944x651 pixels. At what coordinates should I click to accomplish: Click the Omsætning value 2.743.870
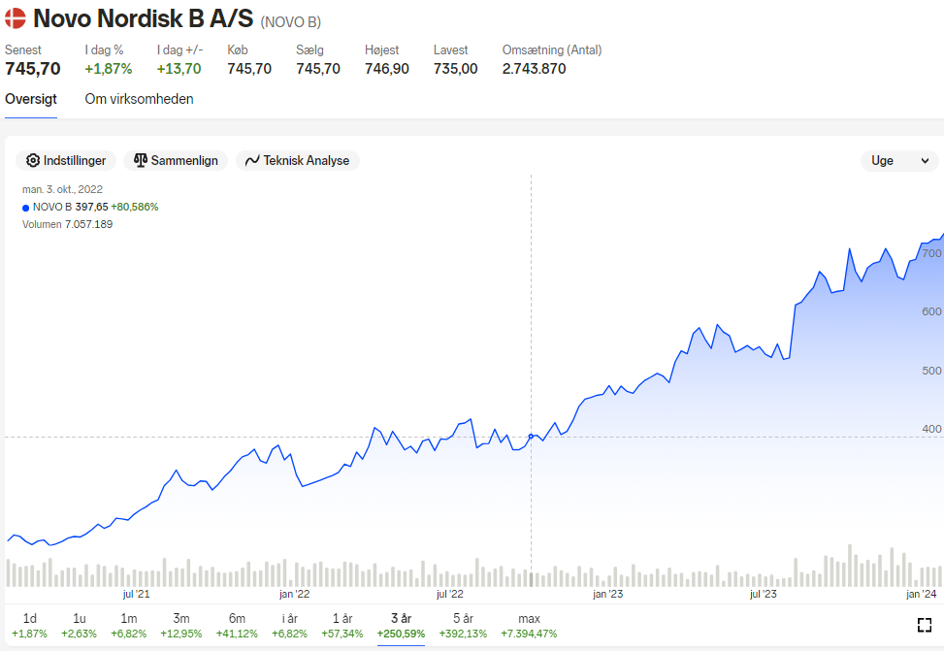[x=534, y=69]
